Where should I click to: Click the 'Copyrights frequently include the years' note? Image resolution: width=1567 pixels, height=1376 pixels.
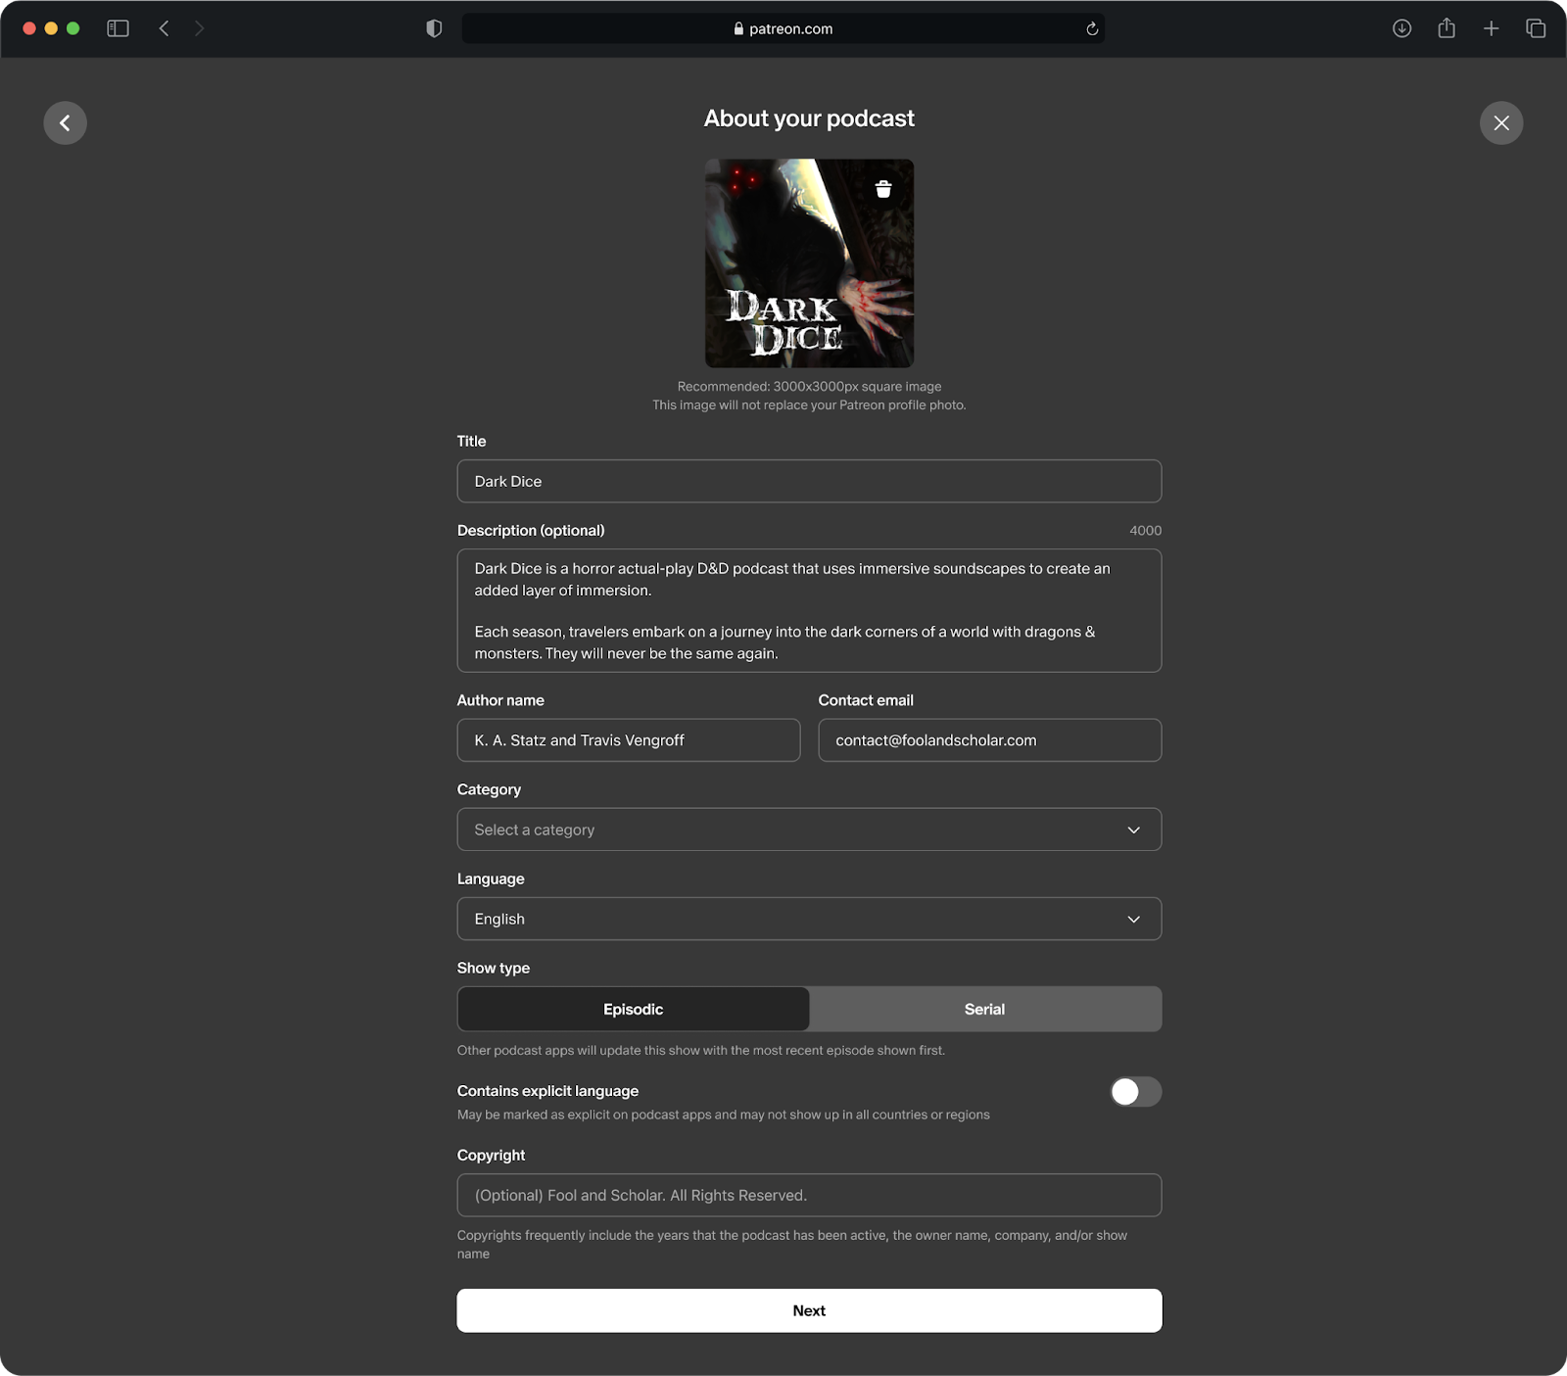click(792, 1245)
